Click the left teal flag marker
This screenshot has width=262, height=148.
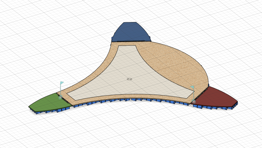(62, 83)
